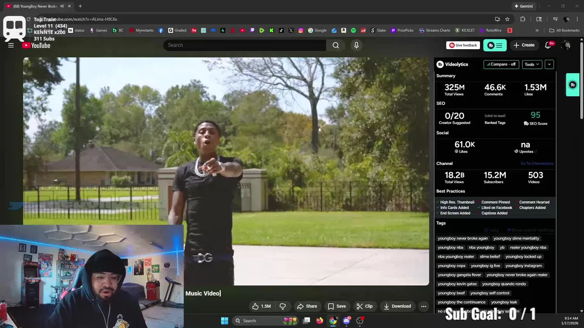This screenshot has height=328, width=584.
Task: Dislike the video with thumbs down
Action: (282, 306)
